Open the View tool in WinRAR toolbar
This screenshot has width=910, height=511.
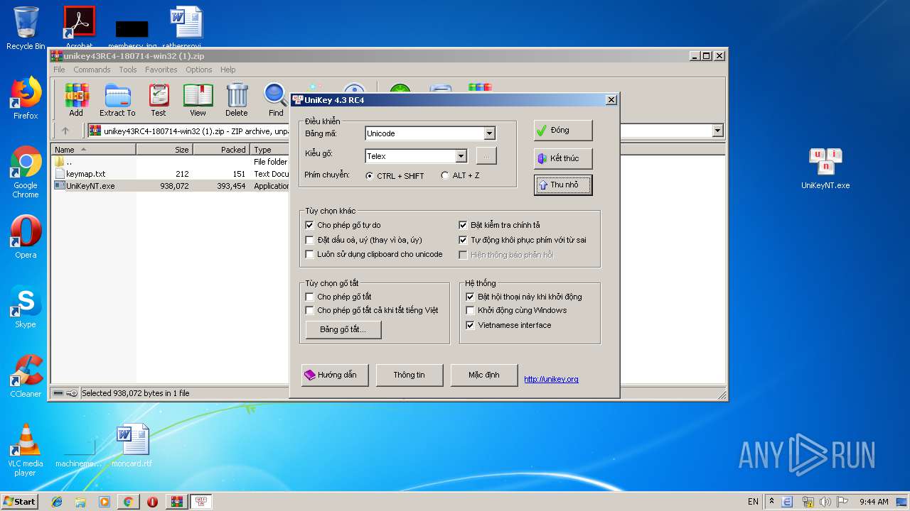click(198, 99)
